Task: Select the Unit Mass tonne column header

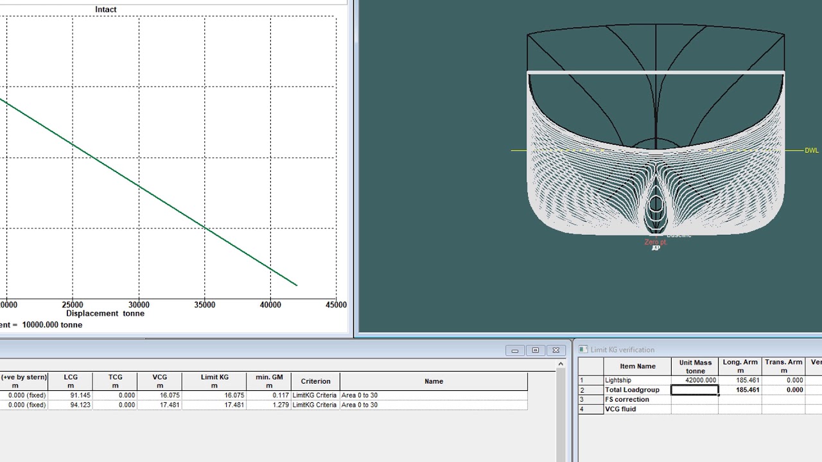Action: pos(695,366)
